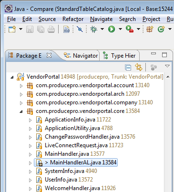This screenshot has width=174, height=192.
Task: Toggle Skip All Breakpoints icon
Action: tap(80, 29)
